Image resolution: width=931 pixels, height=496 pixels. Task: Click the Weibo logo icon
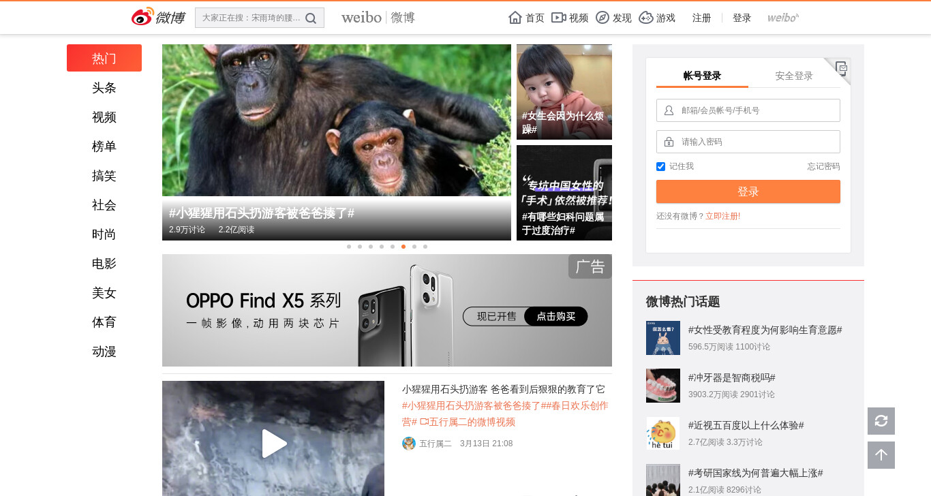[158, 17]
